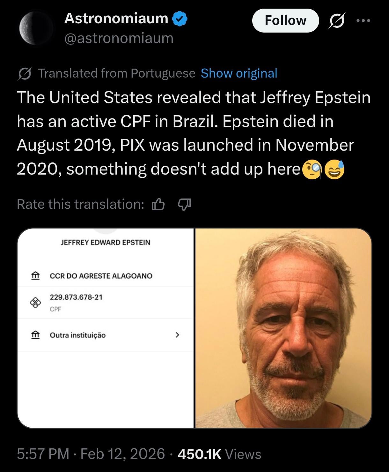Open the portrait photo on right
The width and height of the screenshot is (389, 472).
(283, 328)
